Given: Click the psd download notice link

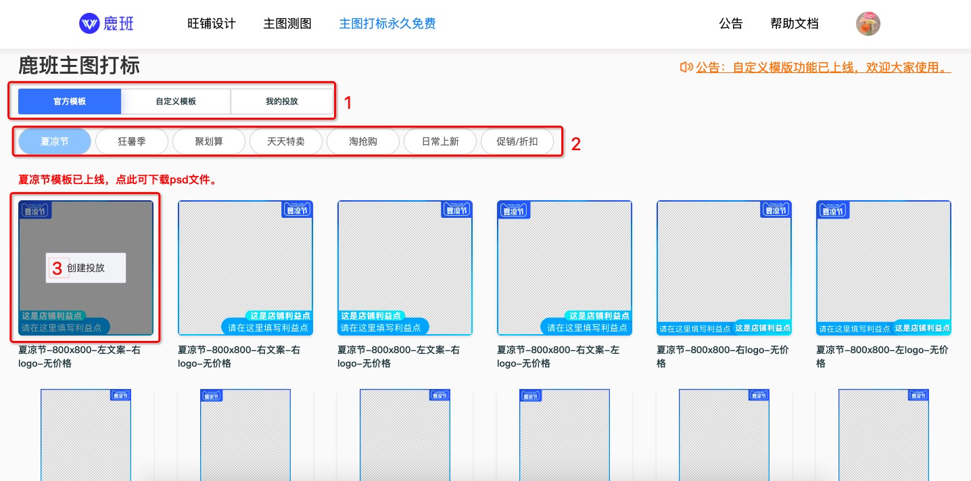Looking at the screenshot, I should coord(118,180).
